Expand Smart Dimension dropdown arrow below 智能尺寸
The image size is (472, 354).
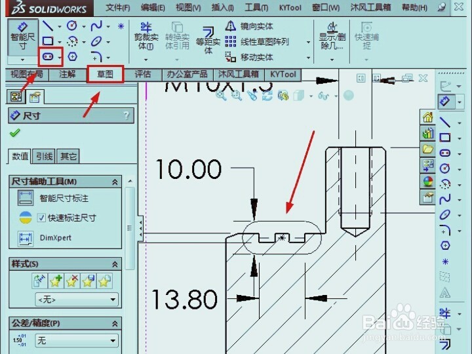coord(22,60)
